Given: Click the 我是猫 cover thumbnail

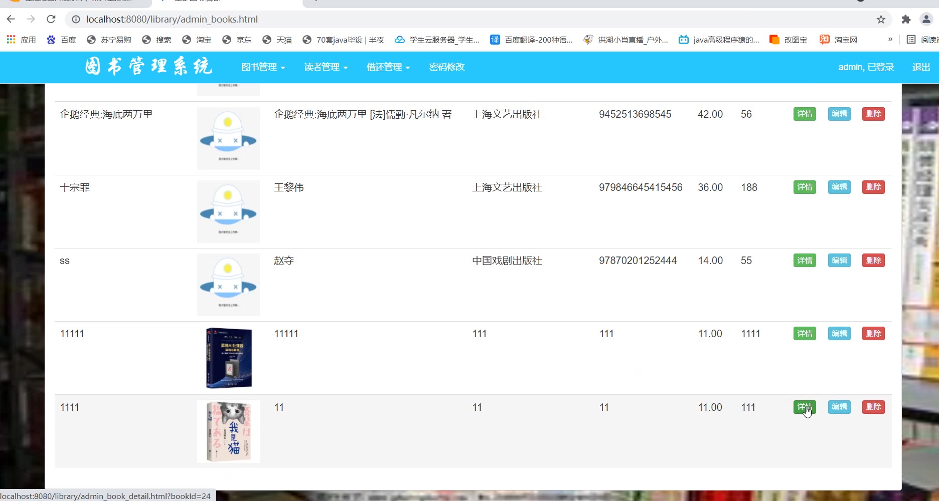Looking at the screenshot, I should 228,431.
